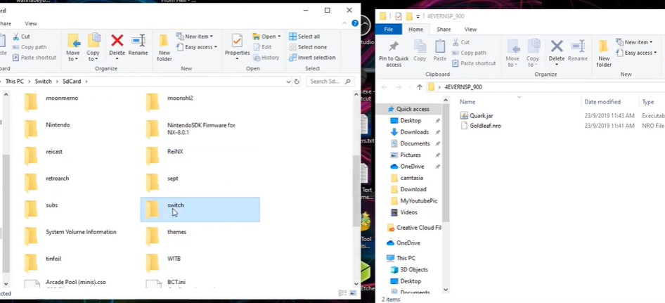Create a New folder in the SdCard window
Screen dimensions: 665x303
(164, 48)
